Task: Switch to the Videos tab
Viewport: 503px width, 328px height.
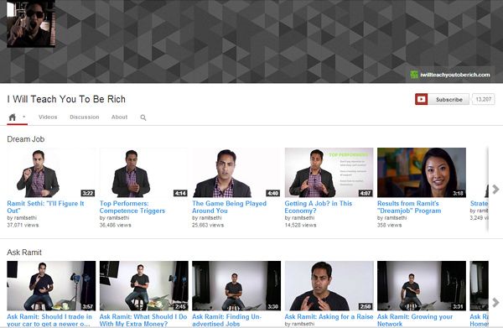Action: click(x=48, y=117)
